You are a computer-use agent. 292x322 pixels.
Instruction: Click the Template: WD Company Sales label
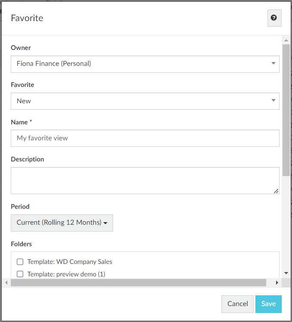tap(70, 262)
